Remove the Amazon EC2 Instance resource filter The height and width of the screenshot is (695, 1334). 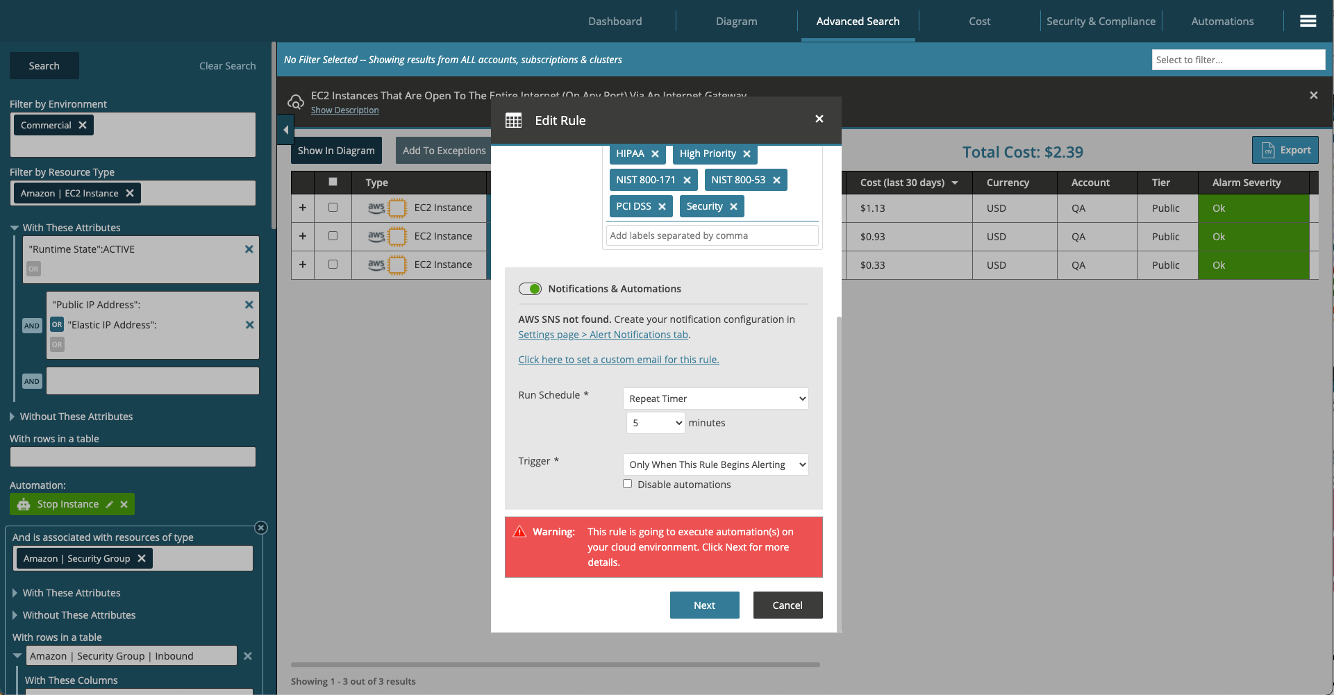pos(130,193)
